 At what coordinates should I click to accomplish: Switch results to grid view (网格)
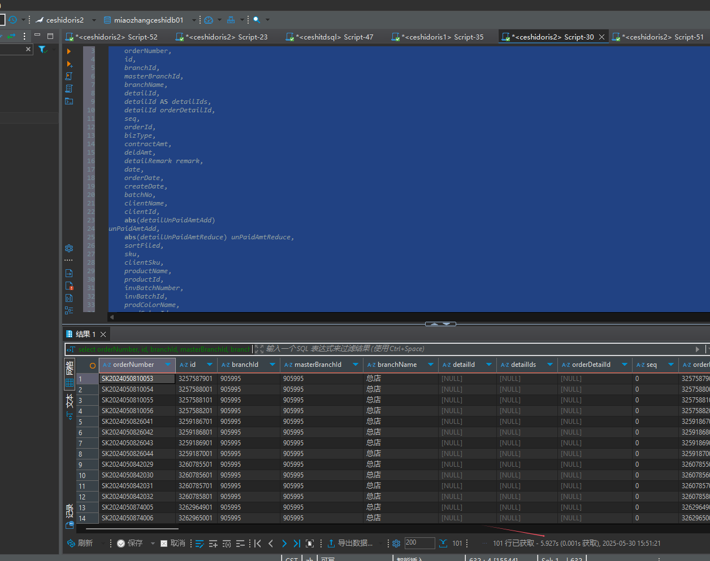click(x=70, y=374)
